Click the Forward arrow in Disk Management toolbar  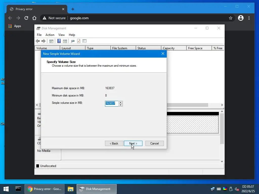click(x=44, y=41)
